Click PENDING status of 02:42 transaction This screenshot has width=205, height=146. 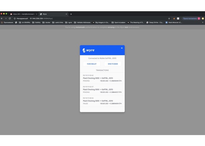tap(86, 81)
